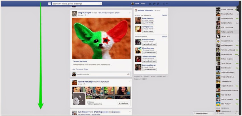Confirm friend request from Tanita Tramontana

[x=149, y=61]
